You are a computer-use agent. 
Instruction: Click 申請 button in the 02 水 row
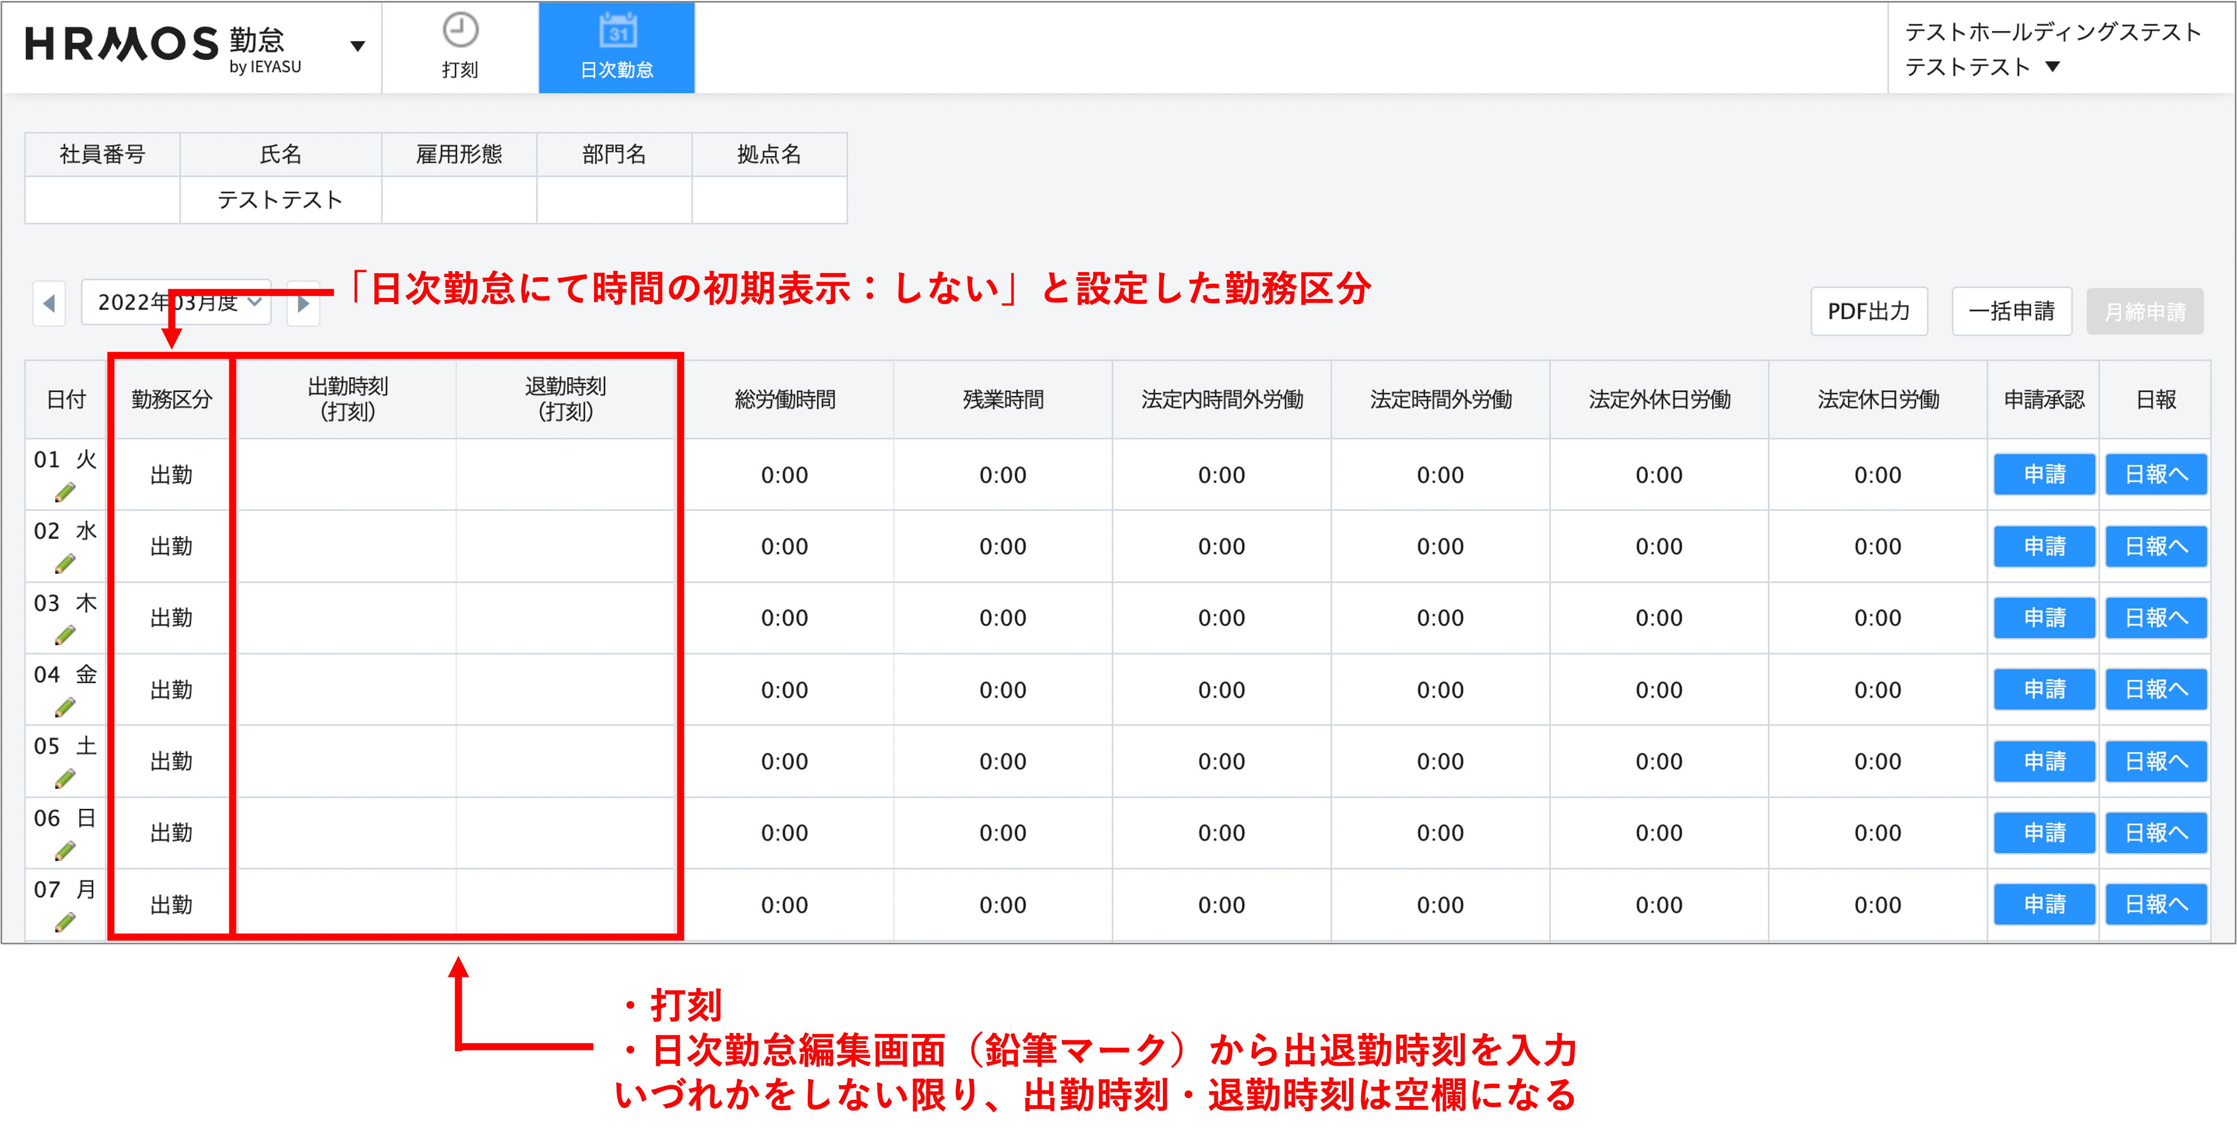click(x=2044, y=546)
